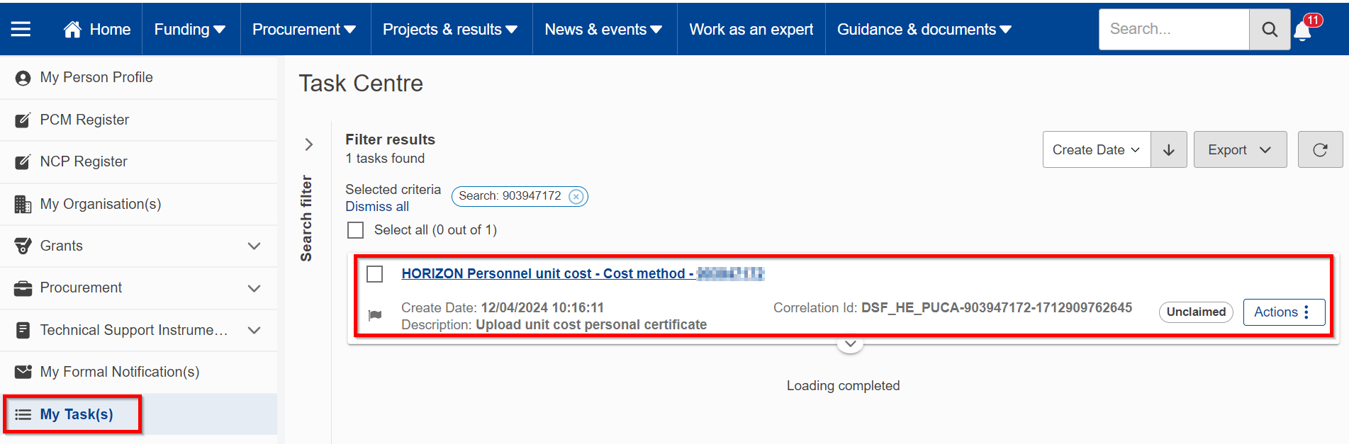Click the refresh tasks icon
Viewport: 1349px width, 444px height.
point(1319,149)
